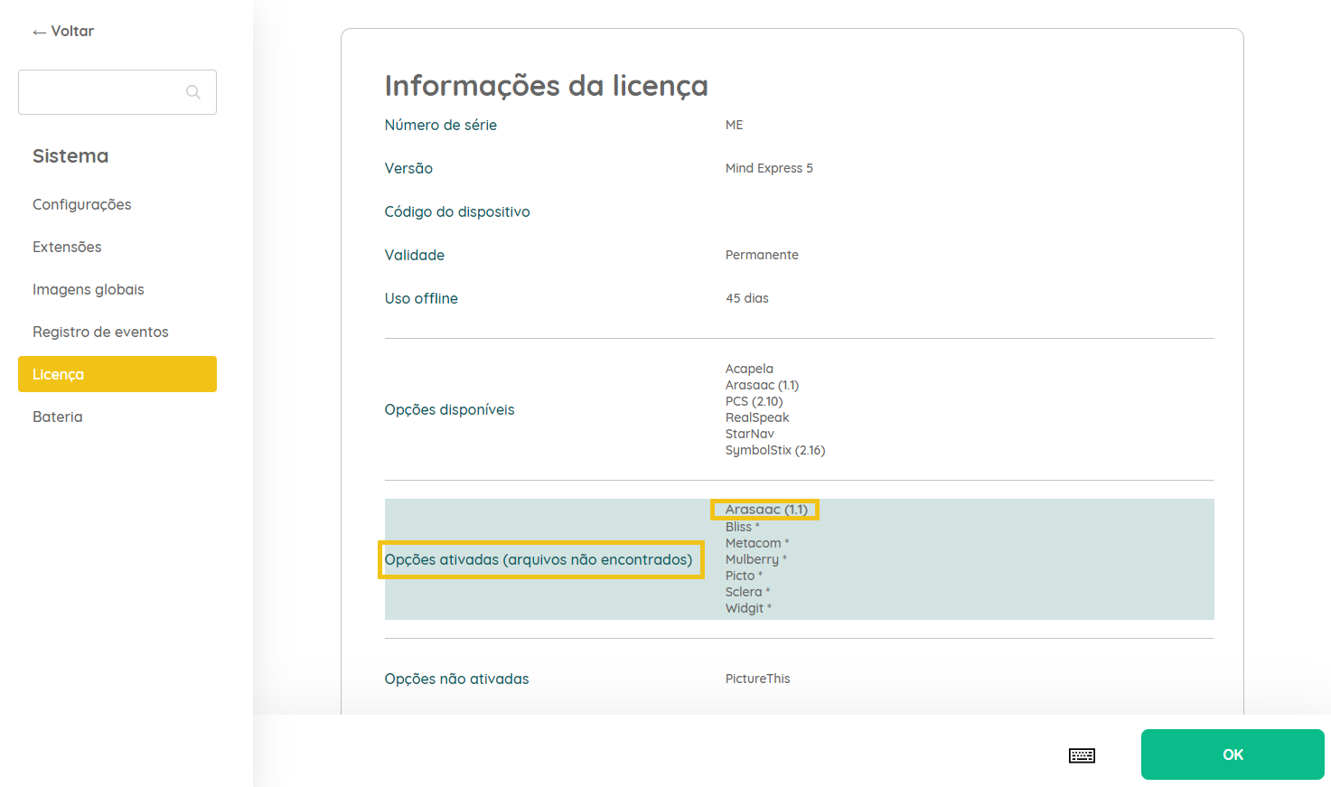Open Bateria in the sidebar
The width and height of the screenshot is (1331, 787).
point(58,417)
